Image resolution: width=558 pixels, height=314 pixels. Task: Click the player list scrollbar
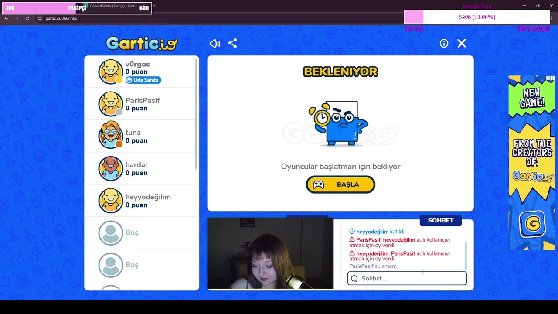[x=196, y=114]
